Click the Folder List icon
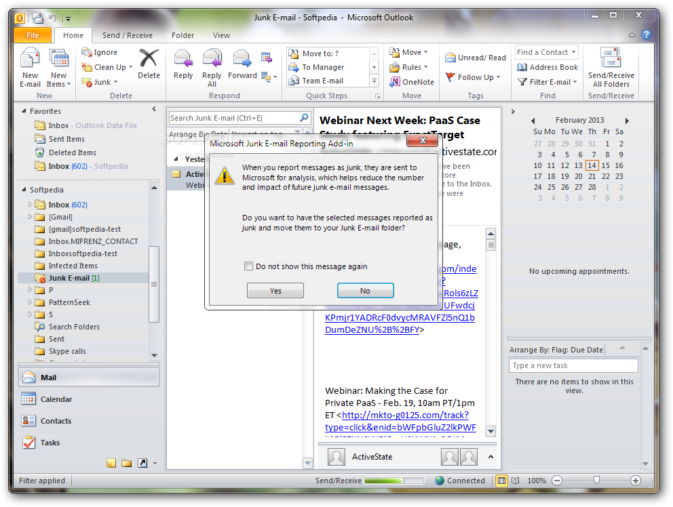Image resolution: width=673 pixels, height=507 pixels. [x=127, y=463]
